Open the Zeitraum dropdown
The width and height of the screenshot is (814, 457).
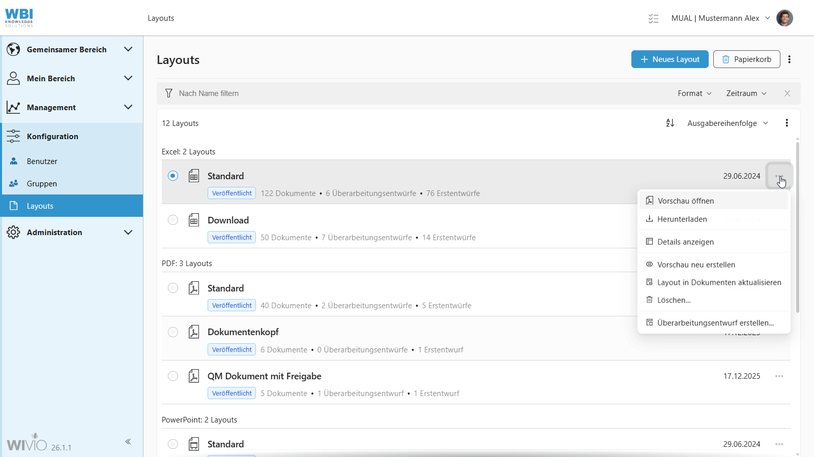[746, 93]
